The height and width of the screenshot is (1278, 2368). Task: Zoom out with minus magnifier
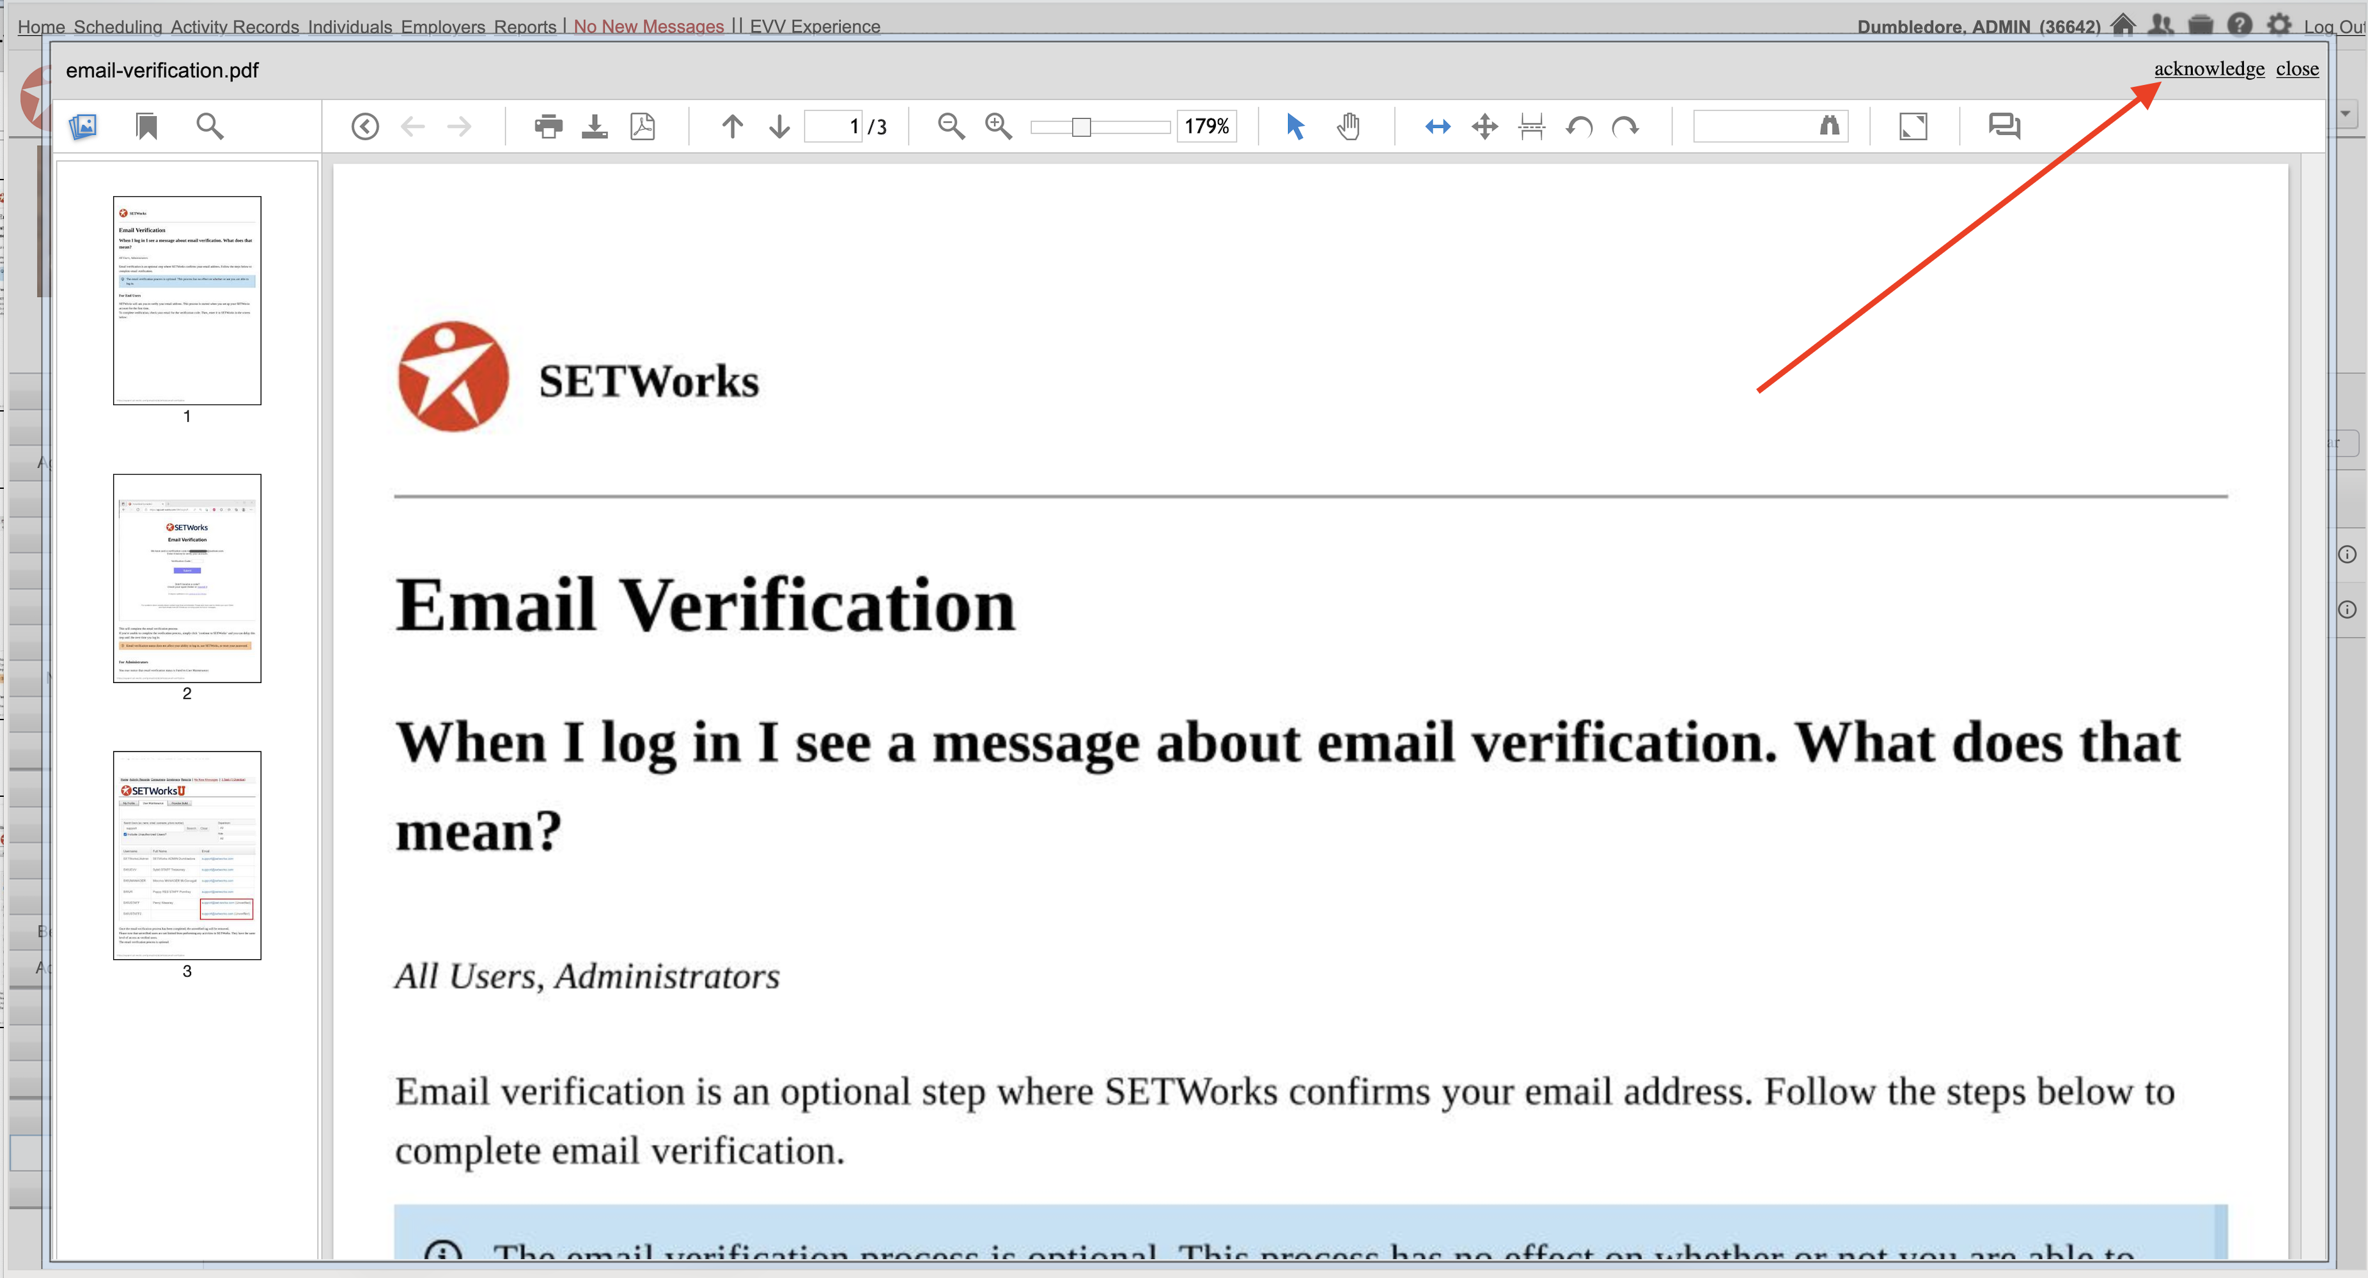click(951, 126)
